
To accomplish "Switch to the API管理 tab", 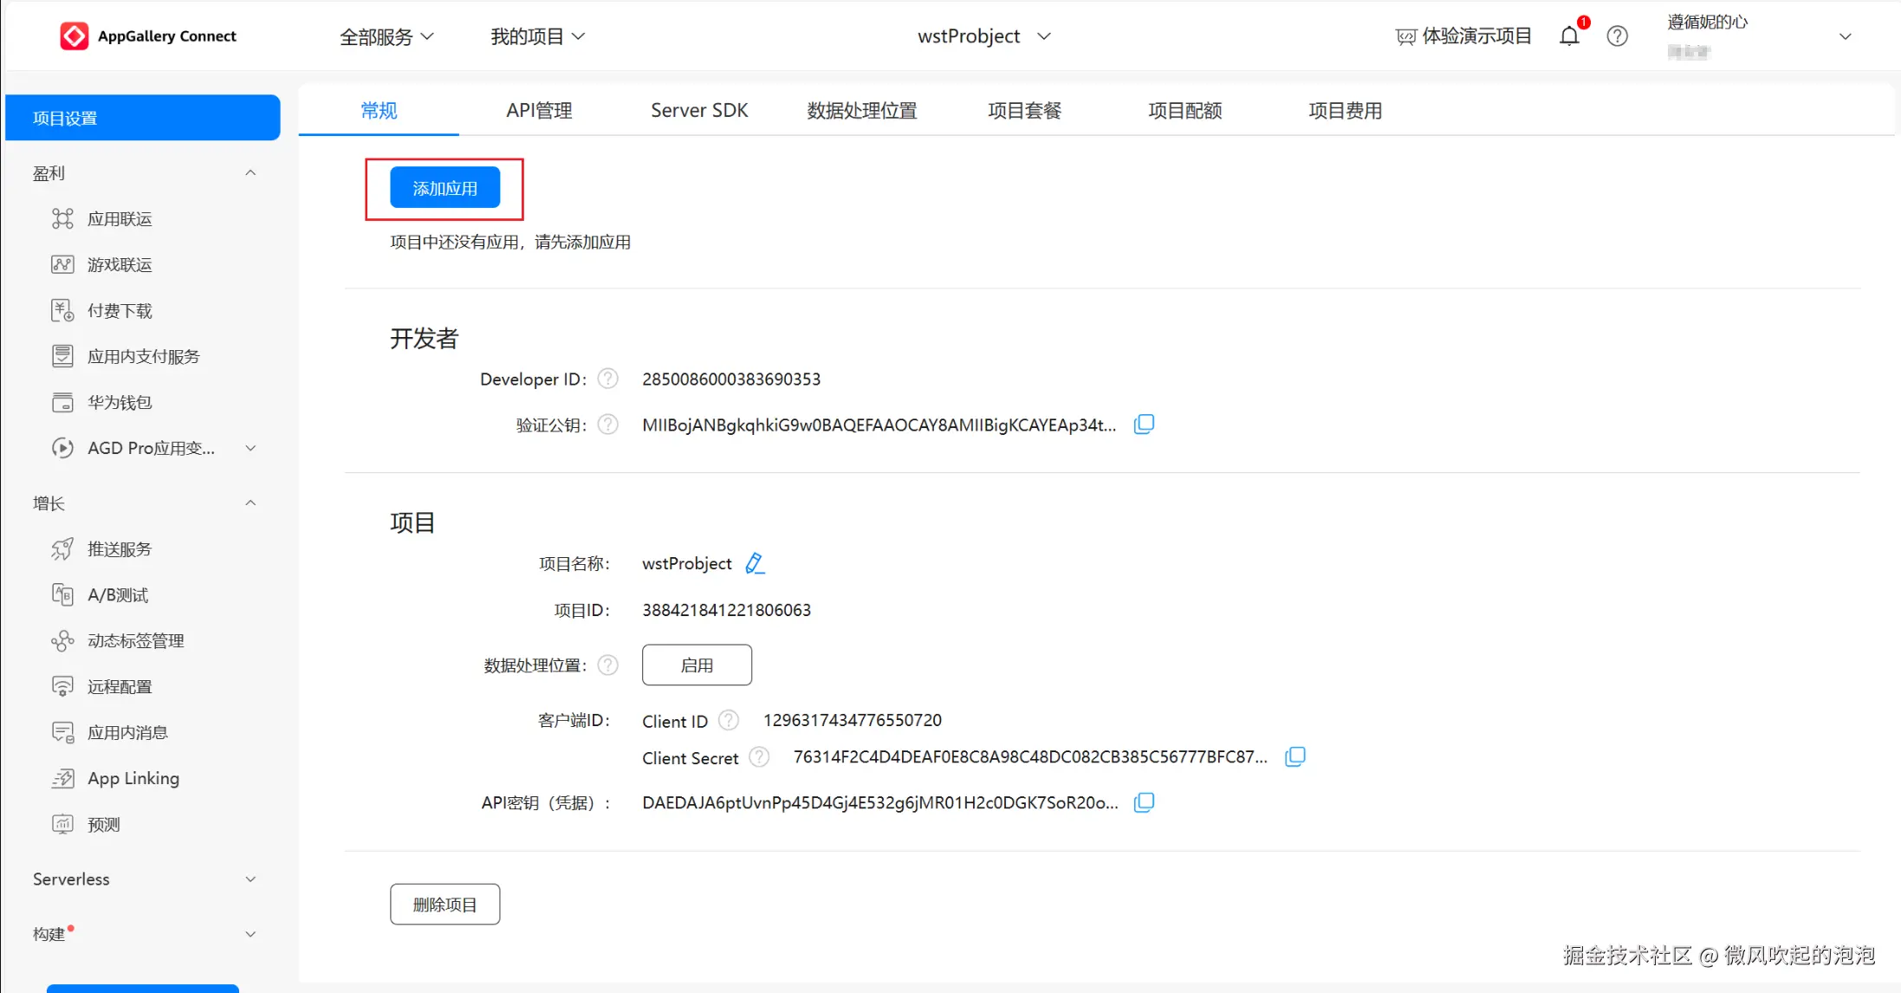I will click(539, 111).
